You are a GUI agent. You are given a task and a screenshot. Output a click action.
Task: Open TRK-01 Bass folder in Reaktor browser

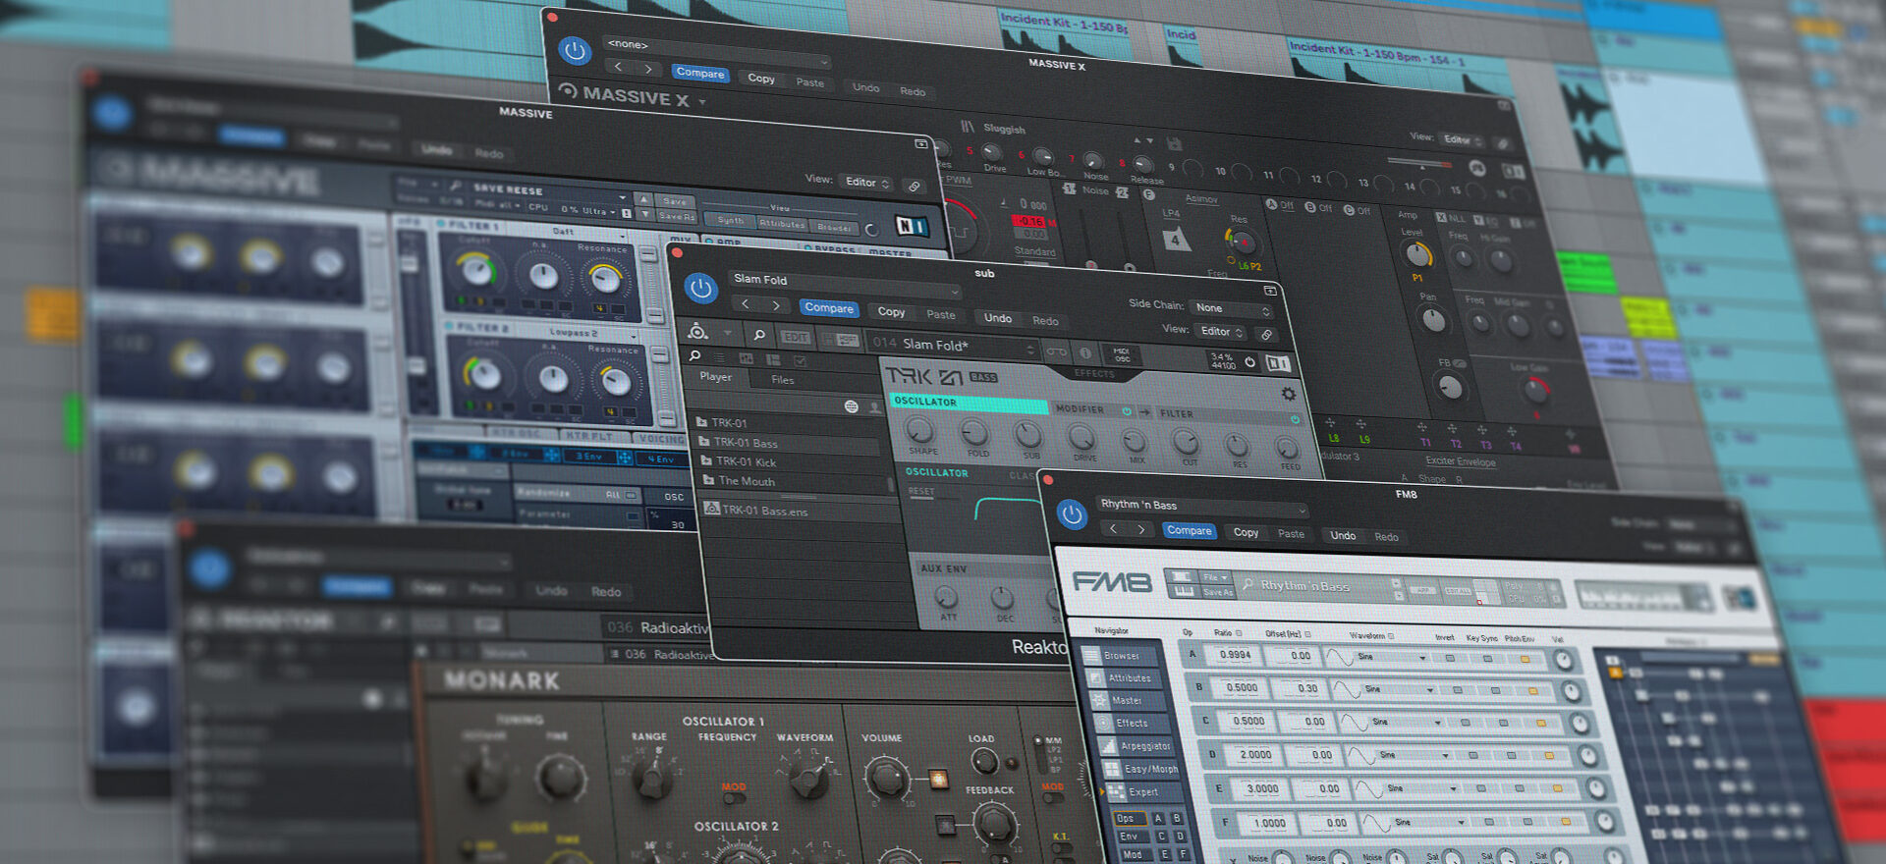(x=788, y=444)
